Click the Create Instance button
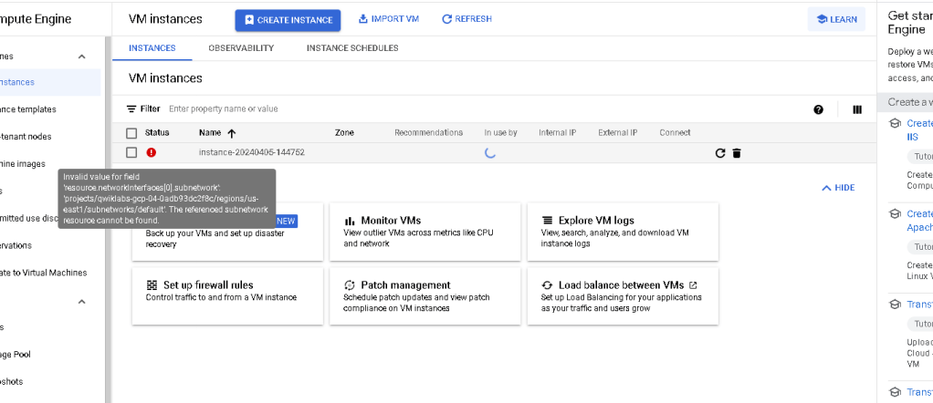Viewport: 933px width, 403px height. [288, 20]
